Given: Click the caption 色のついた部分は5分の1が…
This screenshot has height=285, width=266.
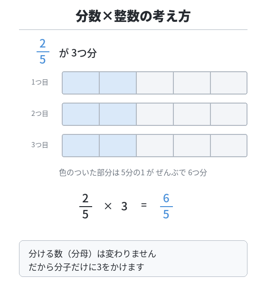Looking at the screenshot, I should pyautogui.click(x=133, y=172).
